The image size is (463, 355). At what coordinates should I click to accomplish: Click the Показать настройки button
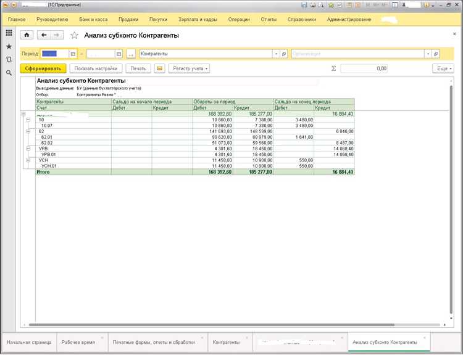click(94, 68)
